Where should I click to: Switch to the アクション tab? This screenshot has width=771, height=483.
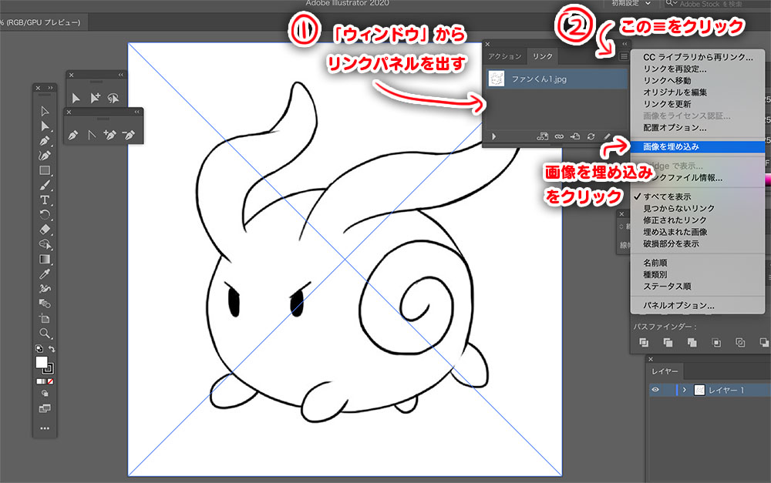(504, 56)
